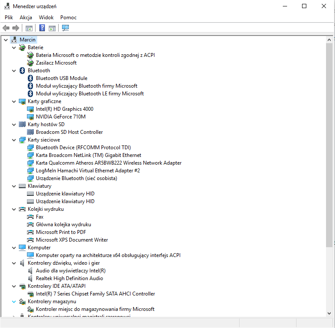Click the Karty hostów SD category icon
This screenshot has width=335, height=328.
[22, 124]
